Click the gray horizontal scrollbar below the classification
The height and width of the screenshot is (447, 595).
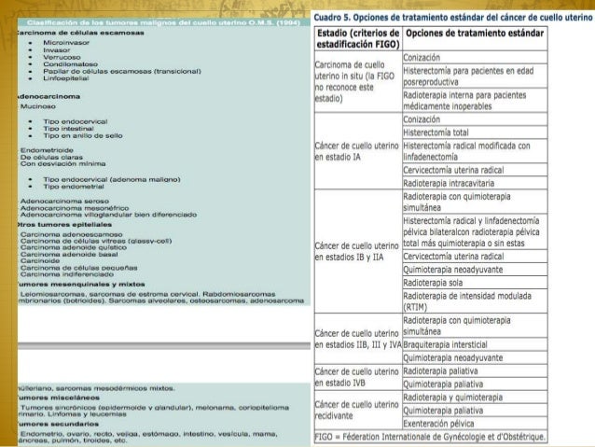click(164, 345)
